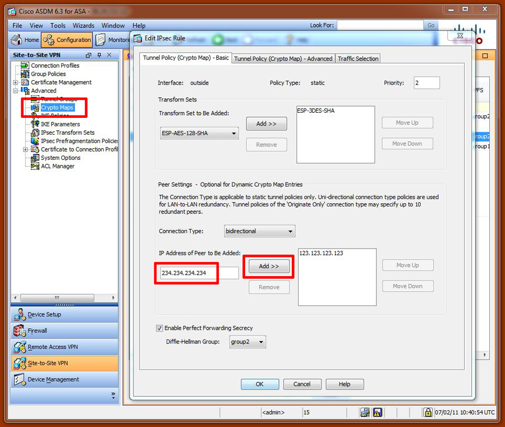This screenshot has height=427, width=505.
Task: Open the Wizards menu
Action: [x=84, y=25]
